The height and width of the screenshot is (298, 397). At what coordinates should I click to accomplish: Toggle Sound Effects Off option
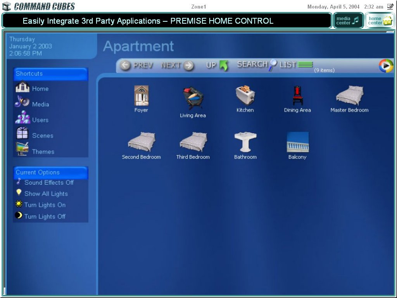48,182
